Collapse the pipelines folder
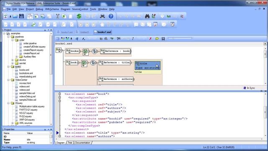268x151 pixels. 8,36
